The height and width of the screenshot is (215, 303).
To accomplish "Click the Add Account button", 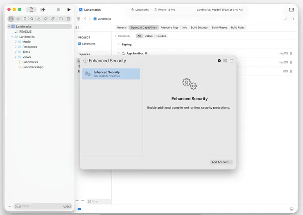I will point(221,162).
